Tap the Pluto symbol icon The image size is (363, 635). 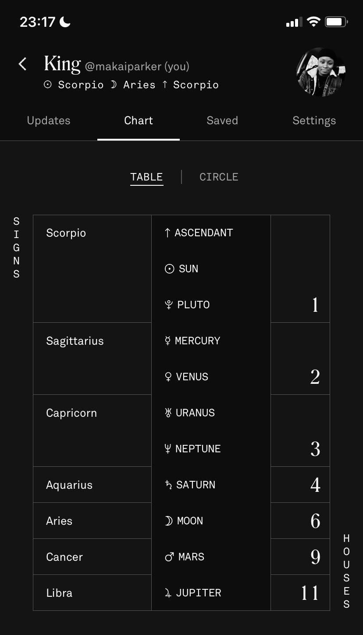169,305
